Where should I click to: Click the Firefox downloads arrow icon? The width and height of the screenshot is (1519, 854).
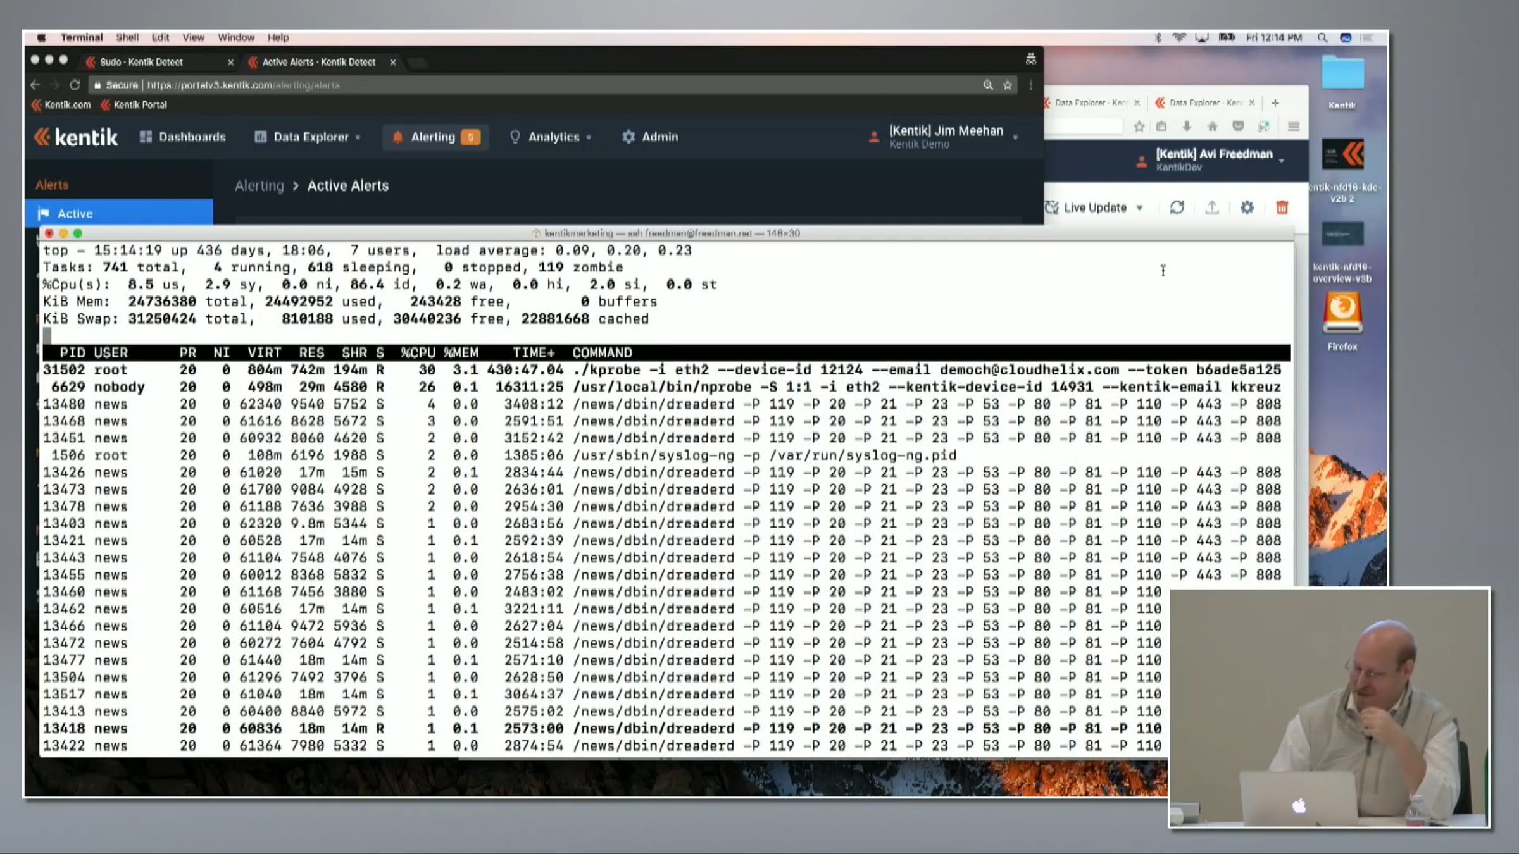tap(1187, 127)
